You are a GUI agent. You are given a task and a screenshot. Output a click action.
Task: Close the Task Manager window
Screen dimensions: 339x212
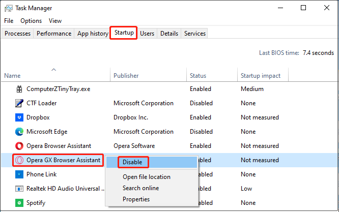327,8
